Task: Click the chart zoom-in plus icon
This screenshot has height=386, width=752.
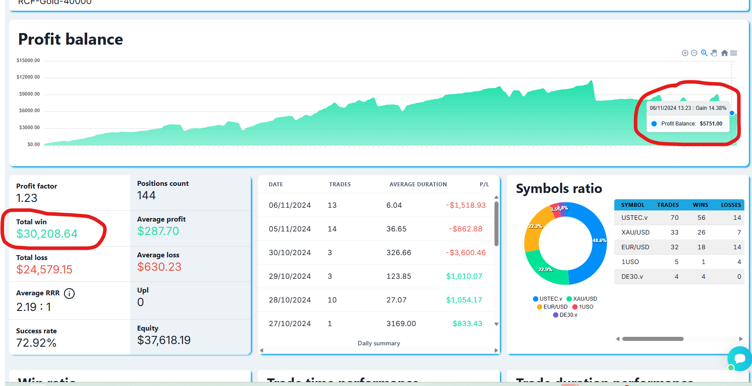Action: [684, 53]
